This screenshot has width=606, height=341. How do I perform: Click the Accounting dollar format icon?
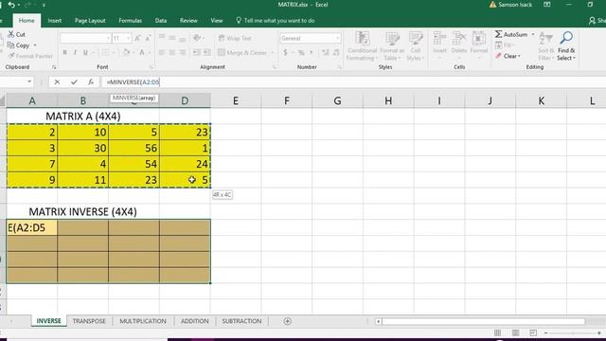tap(286, 53)
